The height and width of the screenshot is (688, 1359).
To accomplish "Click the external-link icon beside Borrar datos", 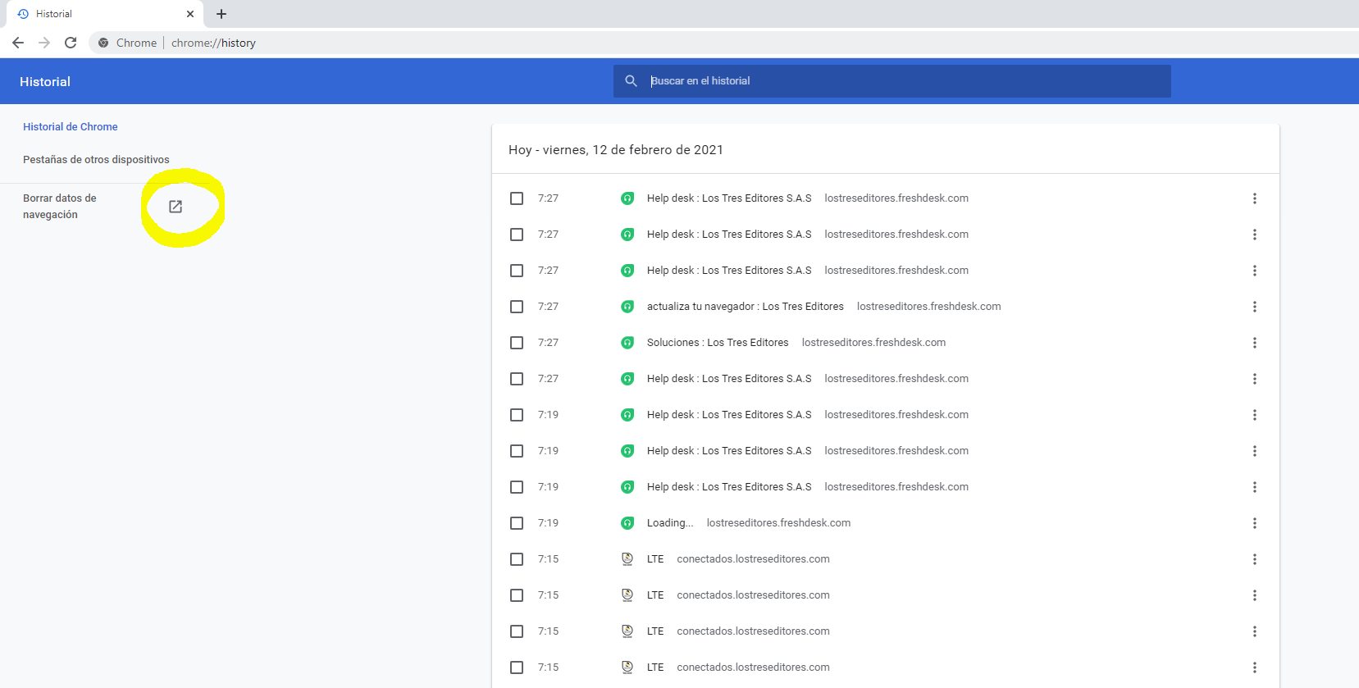I will (176, 207).
